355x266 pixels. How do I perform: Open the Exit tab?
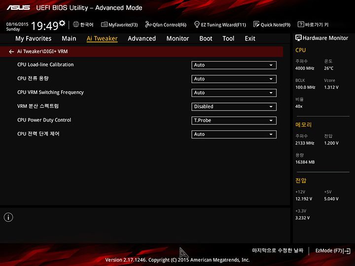click(250, 38)
